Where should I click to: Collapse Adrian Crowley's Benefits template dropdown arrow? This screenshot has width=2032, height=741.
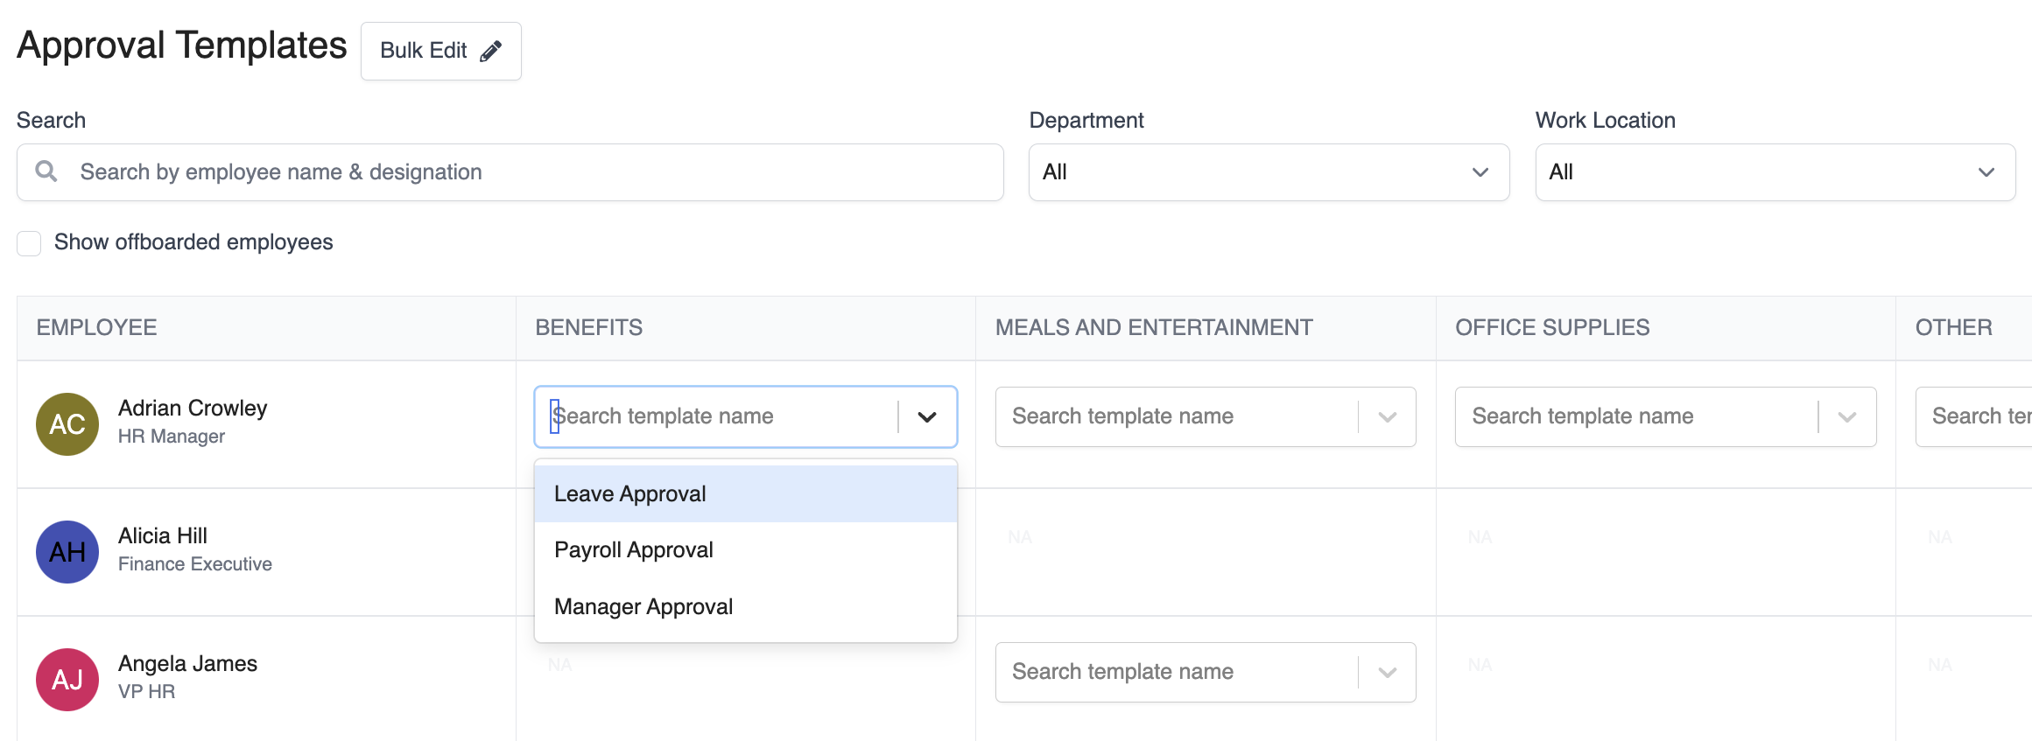coord(927,417)
